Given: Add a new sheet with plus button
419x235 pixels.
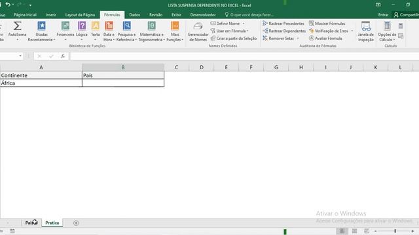Looking at the screenshot, I should pos(76,223).
